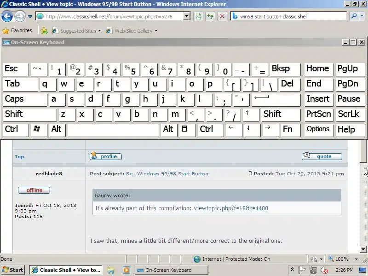Toggle the left Alt key
368x276 pixels.
(x=57, y=130)
